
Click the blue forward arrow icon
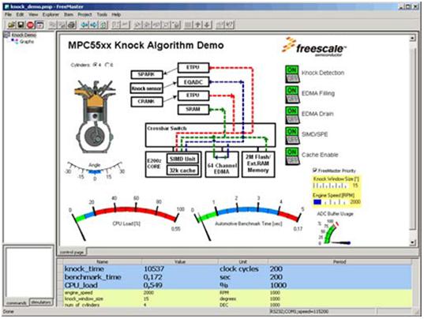(x=94, y=24)
